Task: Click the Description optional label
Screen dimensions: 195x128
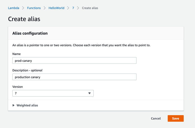Action: (x=27, y=71)
